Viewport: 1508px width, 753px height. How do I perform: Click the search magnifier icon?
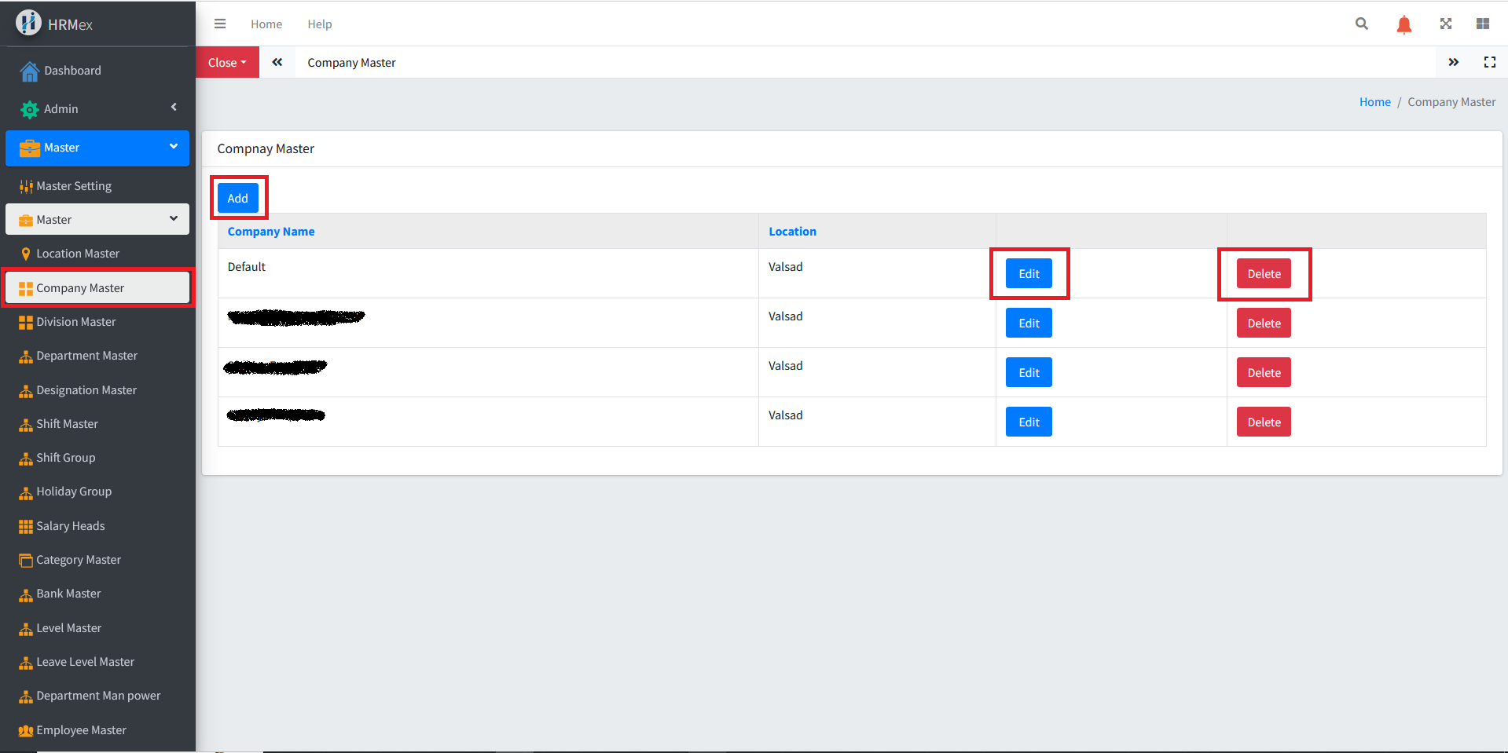(x=1361, y=24)
